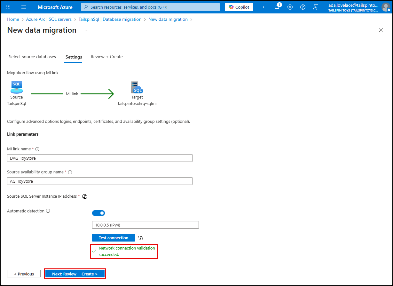
Task: Click info icon beside Source availability group name
Action: [70, 172]
